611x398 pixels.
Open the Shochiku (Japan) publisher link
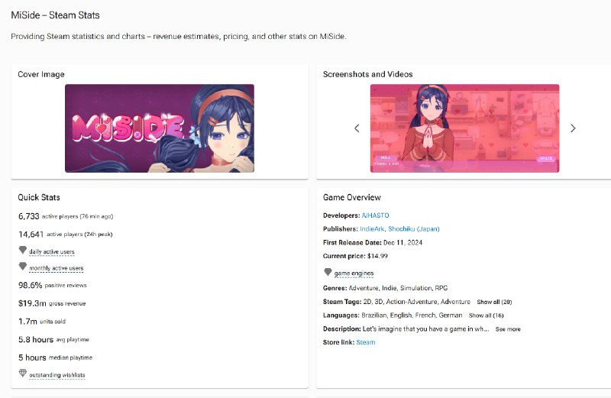click(414, 229)
